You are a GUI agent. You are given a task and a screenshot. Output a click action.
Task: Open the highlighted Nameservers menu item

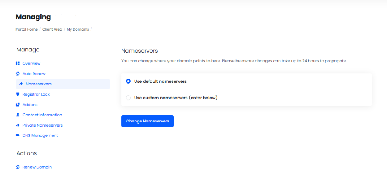click(x=39, y=84)
